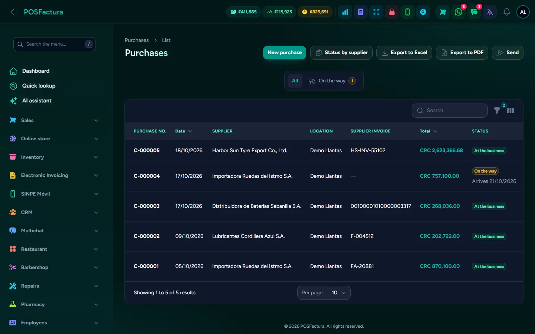
Task: Open the table filter funnel icon
Action: 497,111
